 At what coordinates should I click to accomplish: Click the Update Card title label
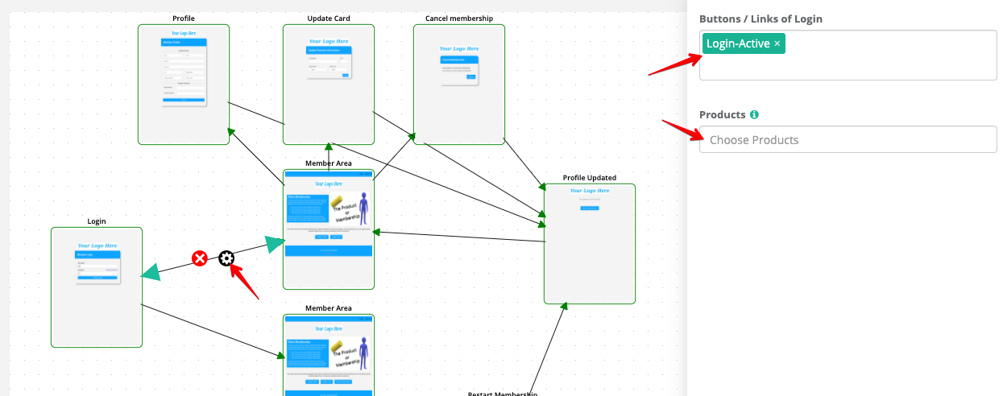[x=329, y=19]
